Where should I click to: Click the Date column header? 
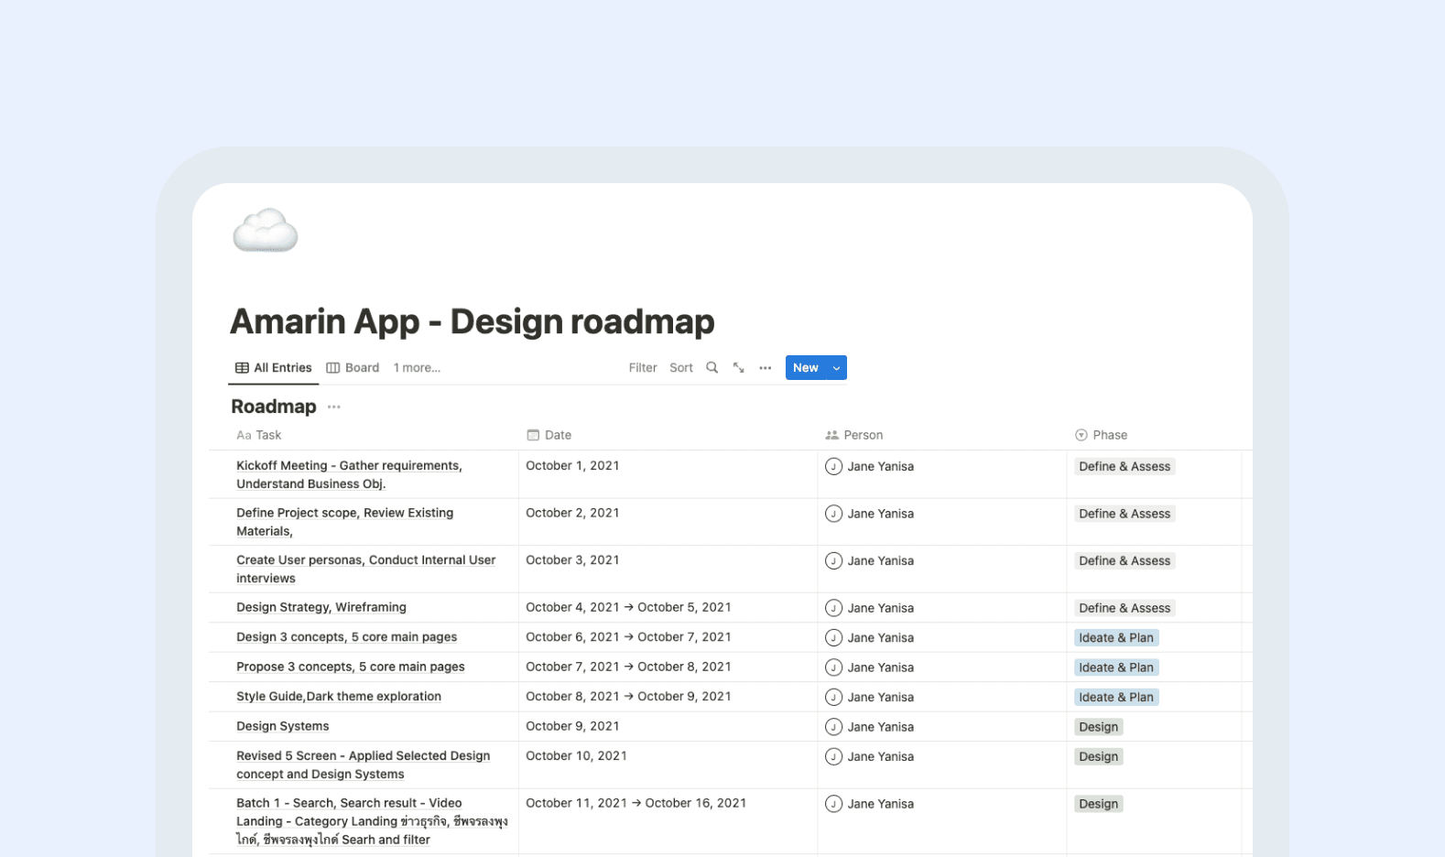(549, 435)
